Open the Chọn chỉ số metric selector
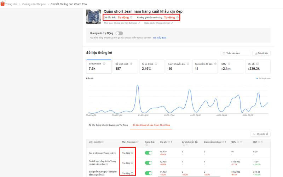283x177 pixels. tap(260, 134)
